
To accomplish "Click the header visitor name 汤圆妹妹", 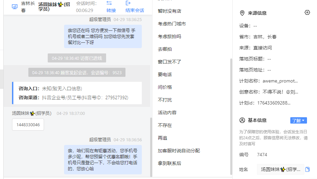I will point(54,7).
